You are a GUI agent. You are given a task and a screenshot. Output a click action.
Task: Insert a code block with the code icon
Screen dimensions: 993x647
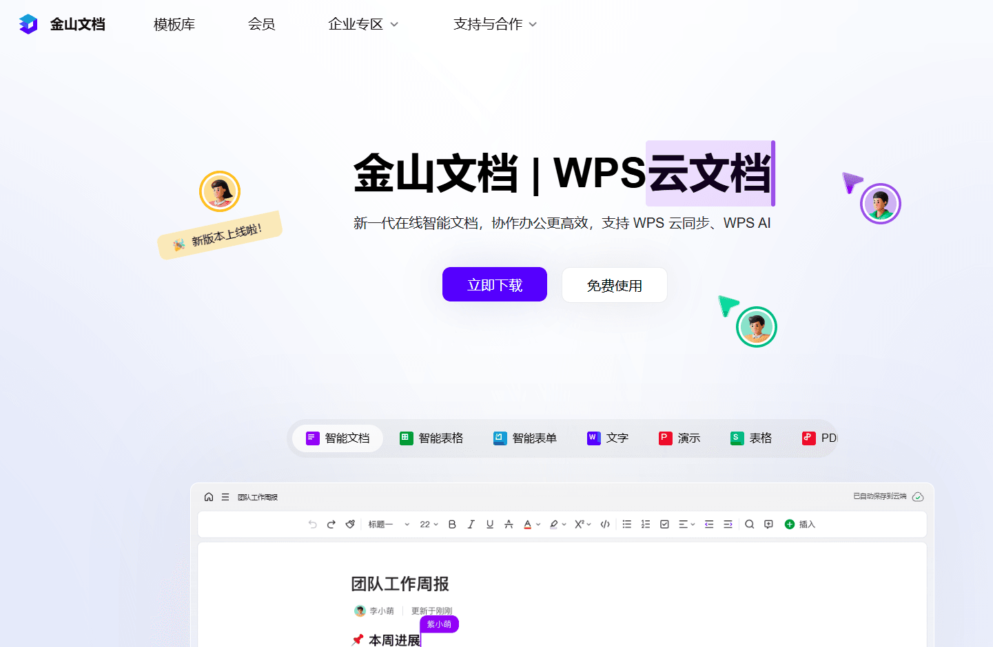[x=605, y=524]
